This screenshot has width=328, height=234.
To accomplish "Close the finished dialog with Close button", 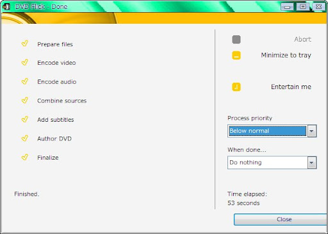I will click(x=281, y=219).
